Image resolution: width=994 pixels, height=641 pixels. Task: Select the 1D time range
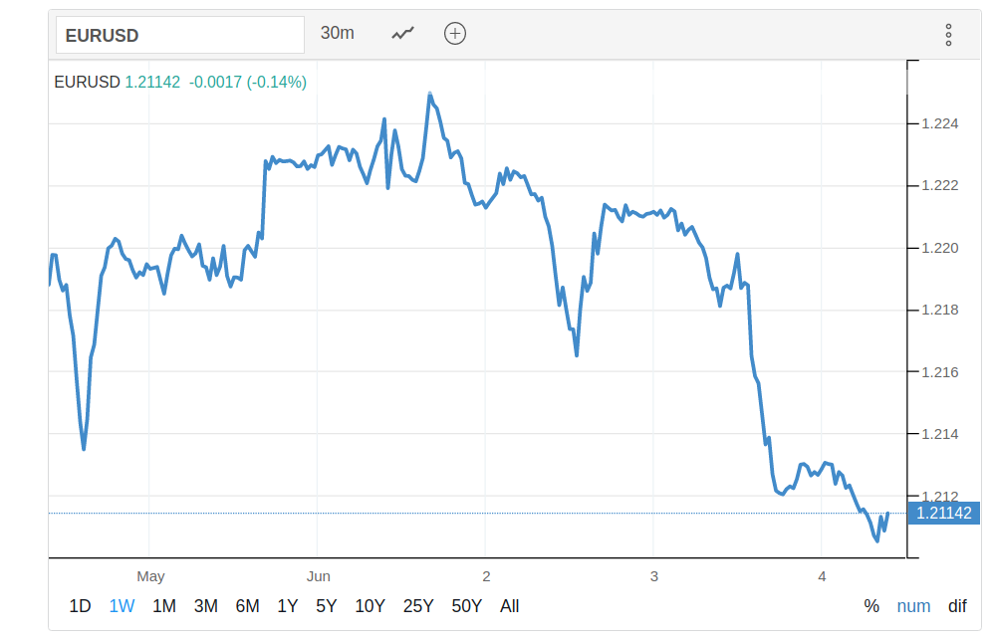click(81, 606)
